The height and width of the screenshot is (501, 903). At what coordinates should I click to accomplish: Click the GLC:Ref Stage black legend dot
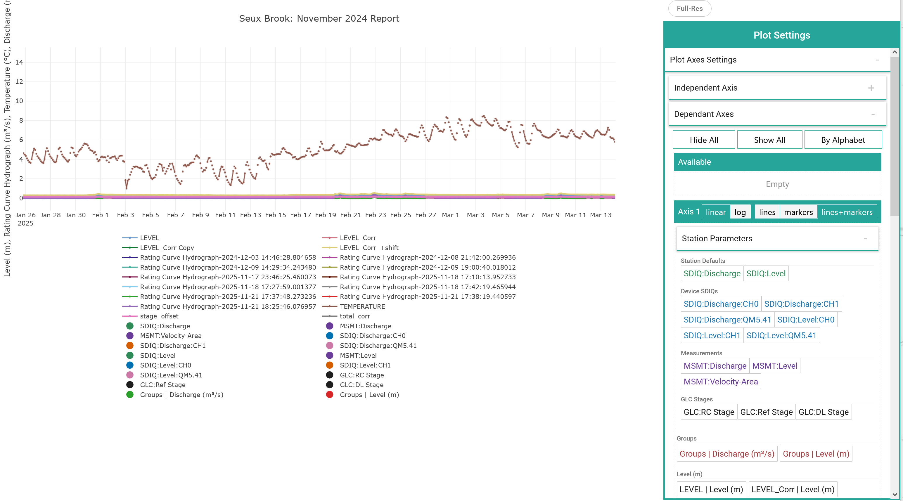tap(130, 385)
